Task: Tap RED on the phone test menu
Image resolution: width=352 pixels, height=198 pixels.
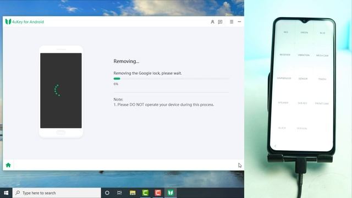Action: click(x=286, y=32)
